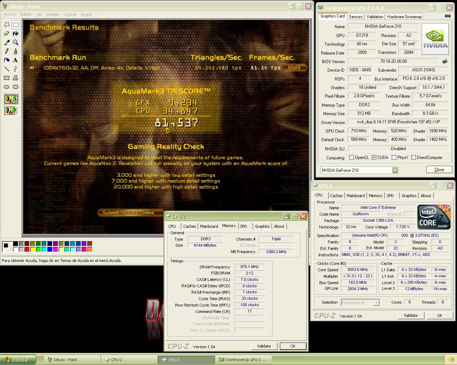
Task: Click Validate in the CPU-Z Memory window
Action: point(264,346)
